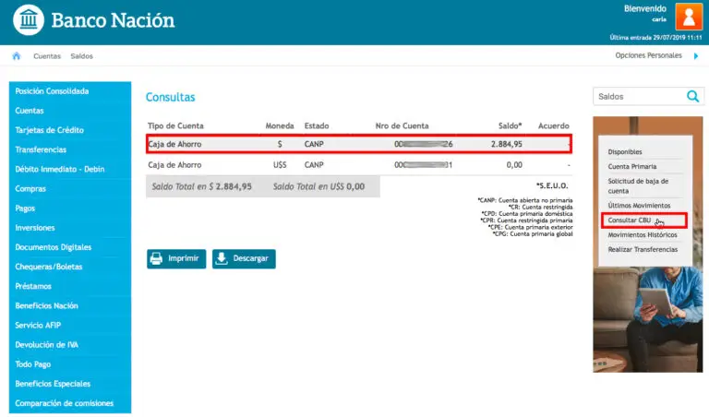Viewport: 709px width, 417px height.
Task: Click Saldo Total en $ 2.884,95
Action: (201, 186)
